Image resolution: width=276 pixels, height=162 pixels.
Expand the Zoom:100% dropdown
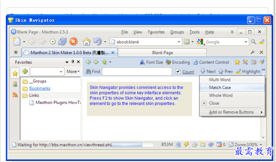tap(261, 145)
